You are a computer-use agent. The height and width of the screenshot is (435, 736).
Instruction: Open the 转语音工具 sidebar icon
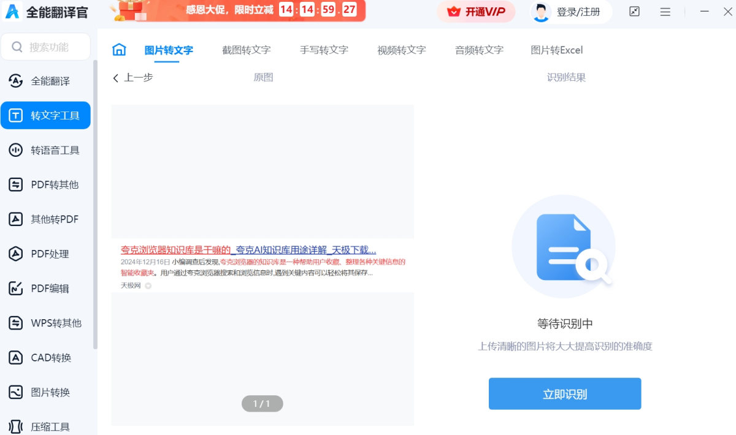point(16,150)
